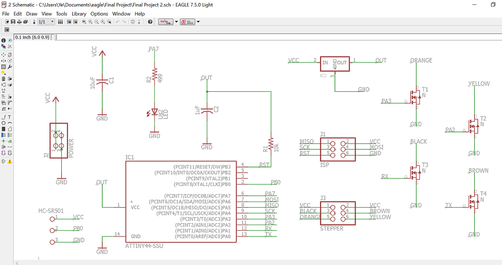
Task: Select the Show (eye) tool
Action: pyautogui.click(x=10, y=41)
